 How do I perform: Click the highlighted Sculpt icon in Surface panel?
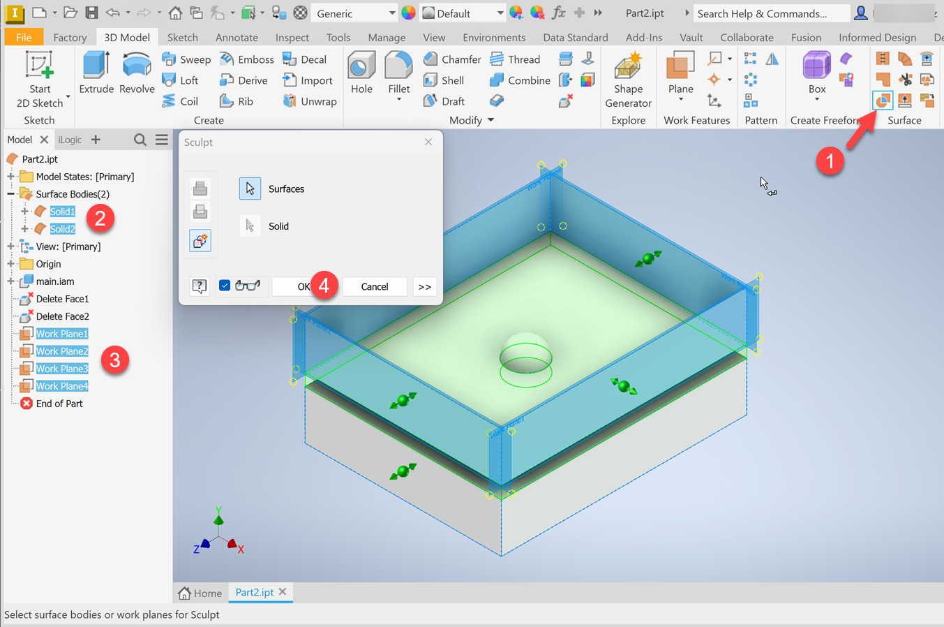[x=883, y=100]
